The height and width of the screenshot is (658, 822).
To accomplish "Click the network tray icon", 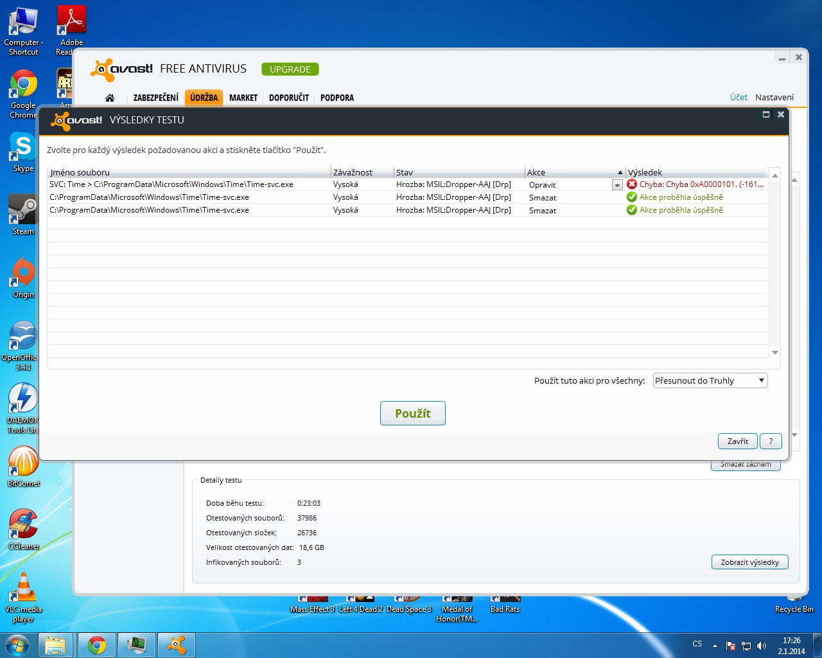I will (746, 646).
